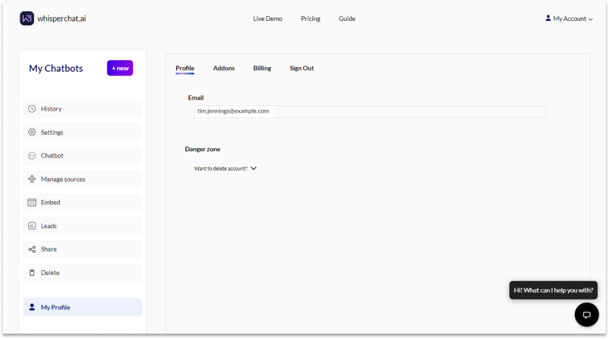
Task: Click the My Account person icon
Action: click(548, 18)
